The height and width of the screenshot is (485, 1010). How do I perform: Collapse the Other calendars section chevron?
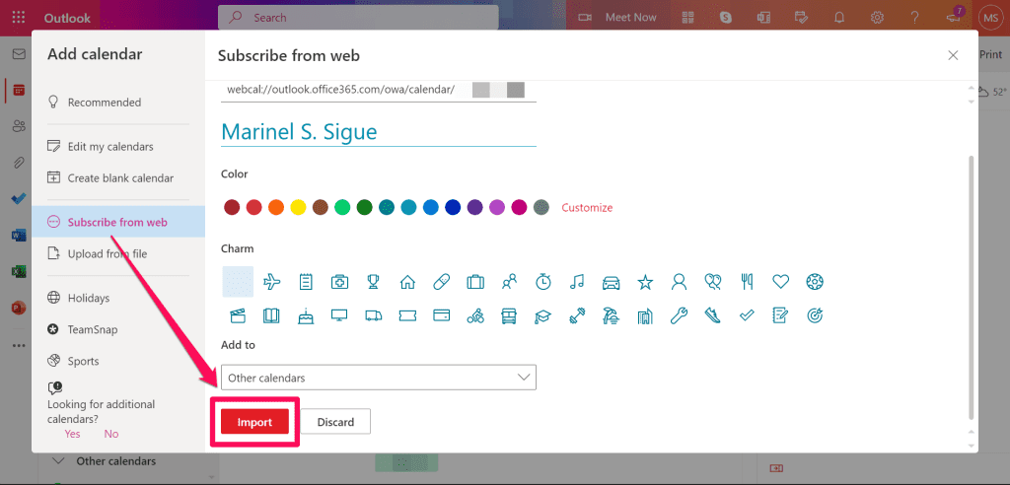tap(58, 461)
